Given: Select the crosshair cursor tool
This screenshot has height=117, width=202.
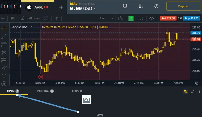Looking at the screenshot, I should [x=4, y=29].
